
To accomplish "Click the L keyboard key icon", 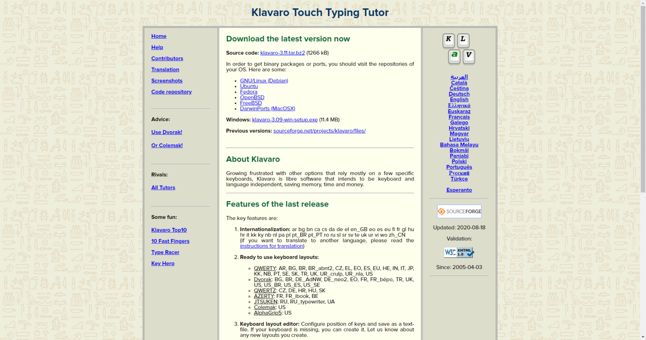I will [x=463, y=40].
